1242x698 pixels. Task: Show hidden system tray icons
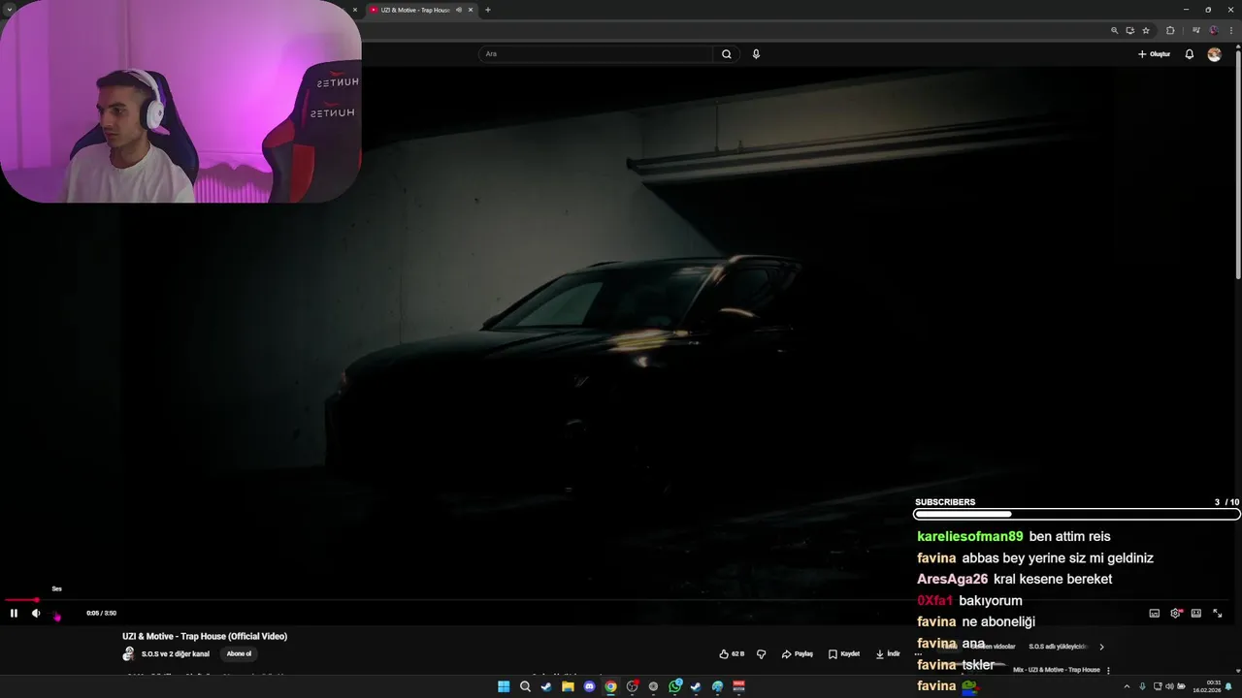pyautogui.click(x=1127, y=686)
